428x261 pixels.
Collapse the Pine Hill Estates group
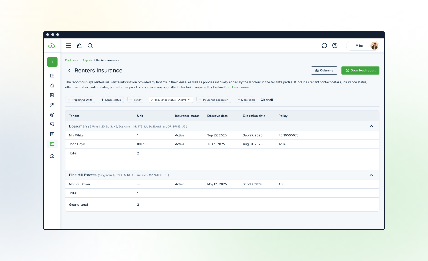(x=371, y=175)
